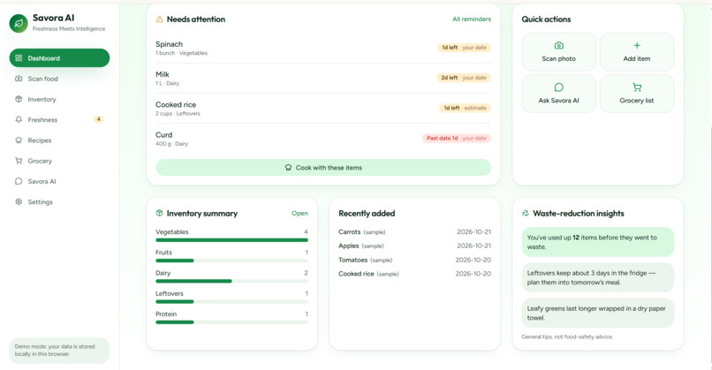The width and height of the screenshot is (712, 370).
Task: Click the Grocery cart icon in sidebar
Action: click(x=19, y=161)
